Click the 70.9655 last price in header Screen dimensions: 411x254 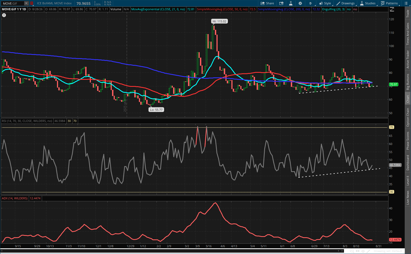coord(84,3)
